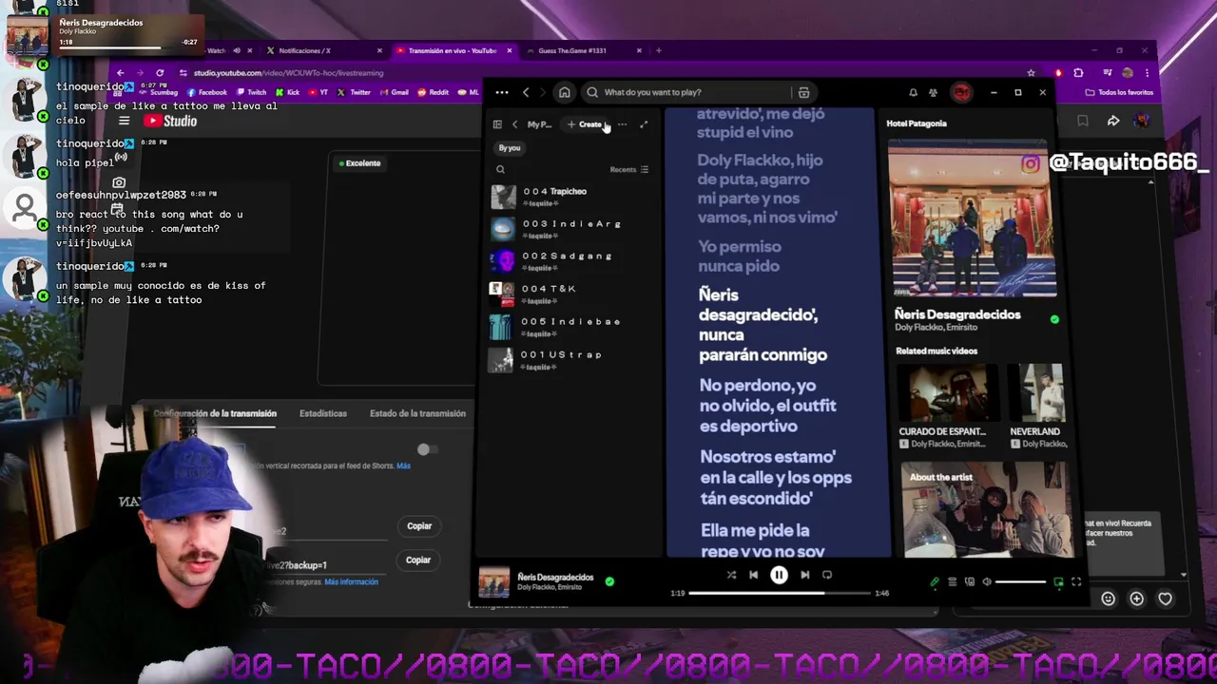Click Spotify's back navigation arrow
This screenshot has height=684, width=1217.
click(x=526, y=92)
